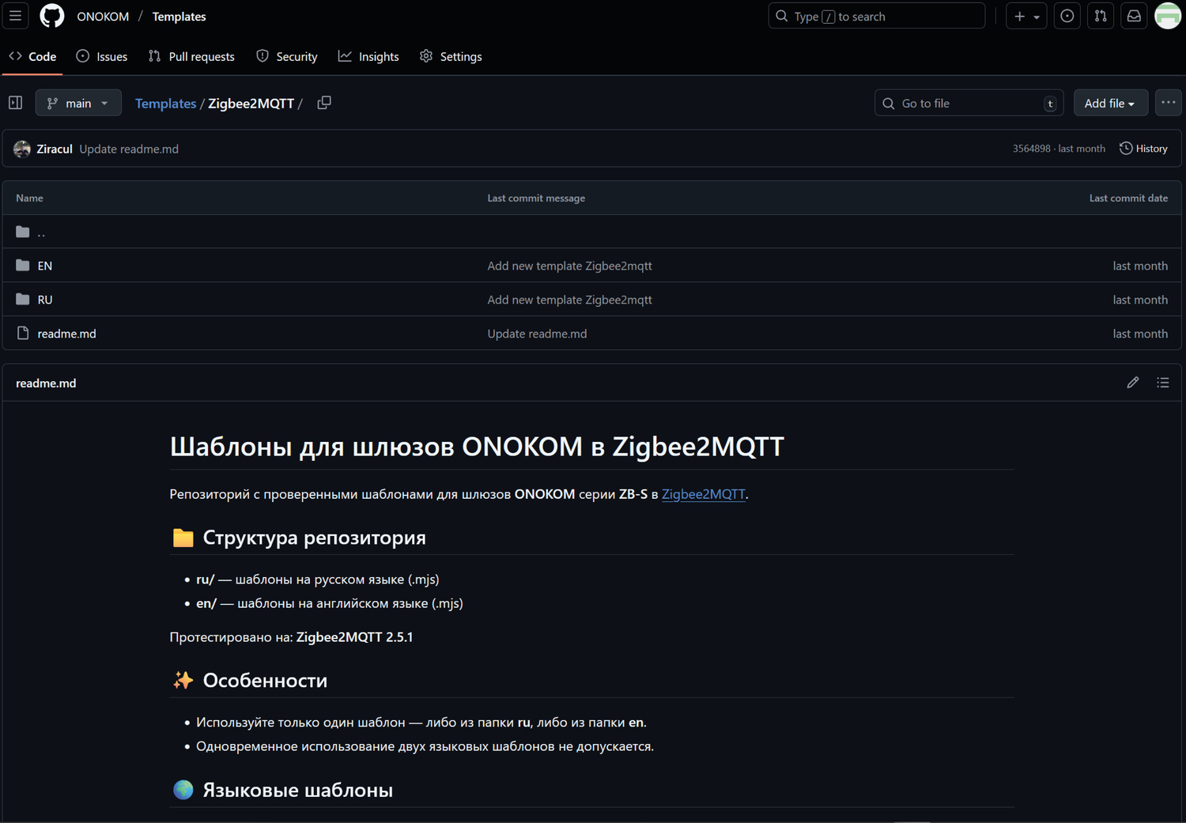Expand the create new plus menu
Screen dimensions: 1186x823
[x=1026, y=16]
